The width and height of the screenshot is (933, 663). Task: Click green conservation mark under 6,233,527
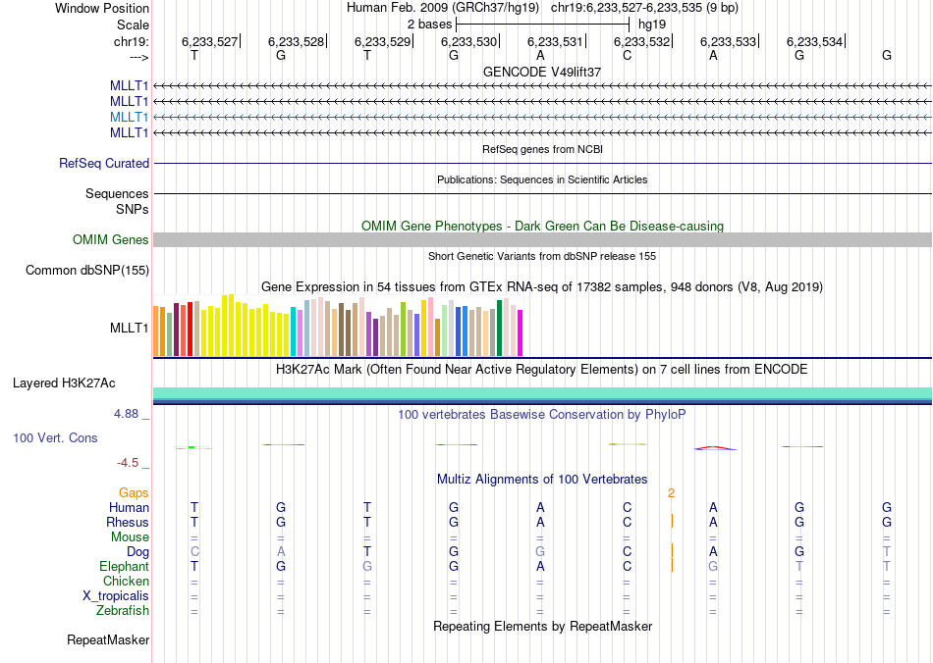[192, 447]
